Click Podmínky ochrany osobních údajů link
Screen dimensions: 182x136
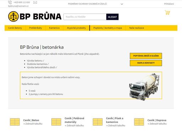pyautogui.click(x=87, y=4)
